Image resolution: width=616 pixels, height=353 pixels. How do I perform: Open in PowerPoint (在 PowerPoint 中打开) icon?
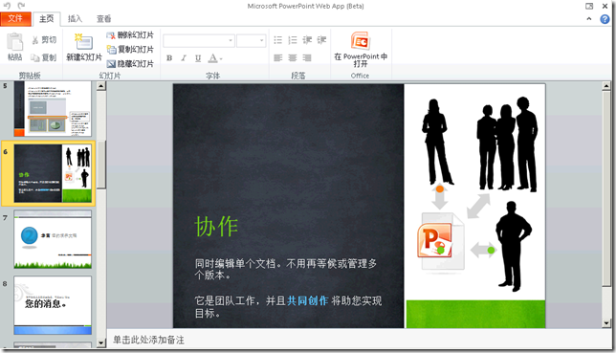(361, 41)
